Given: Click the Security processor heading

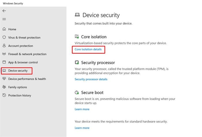Looking at the screenshot, I should pyautogui.click(x=98, y=63).
